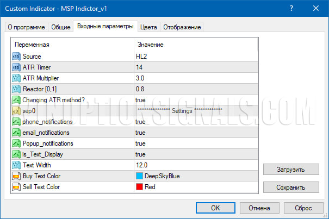The height and width of the screenshot is (219, 329).
Task: Select the email_notifications variable name
Action: click(46, 133)
